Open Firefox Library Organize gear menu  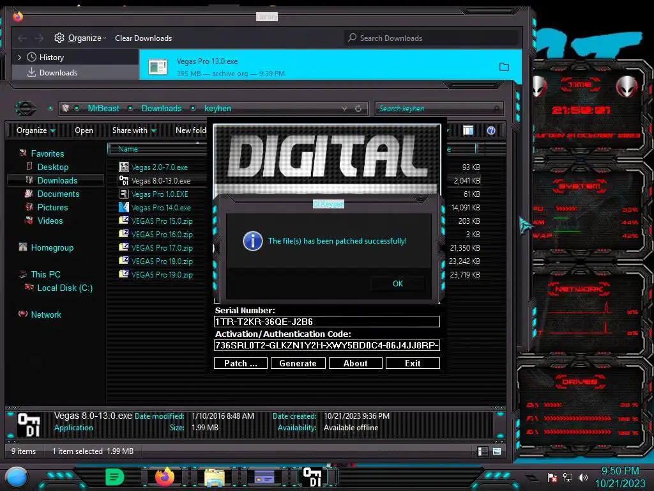tap(80, 38)
